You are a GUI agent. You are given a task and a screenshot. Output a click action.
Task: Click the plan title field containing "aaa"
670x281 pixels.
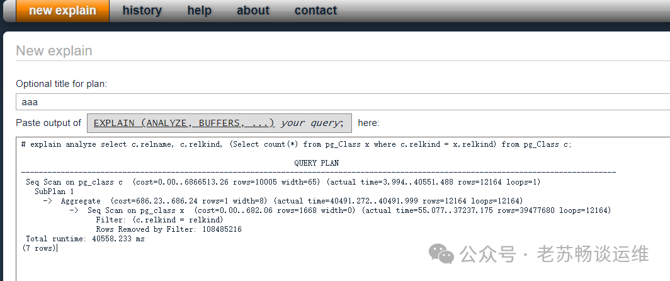[340, 101]
